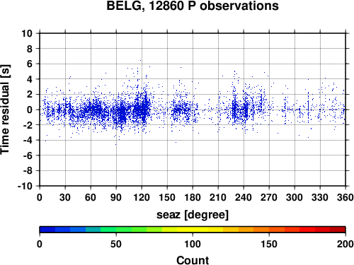Click the y-axis tick label -10
The image size is (354, 265).
pos(25,186)
